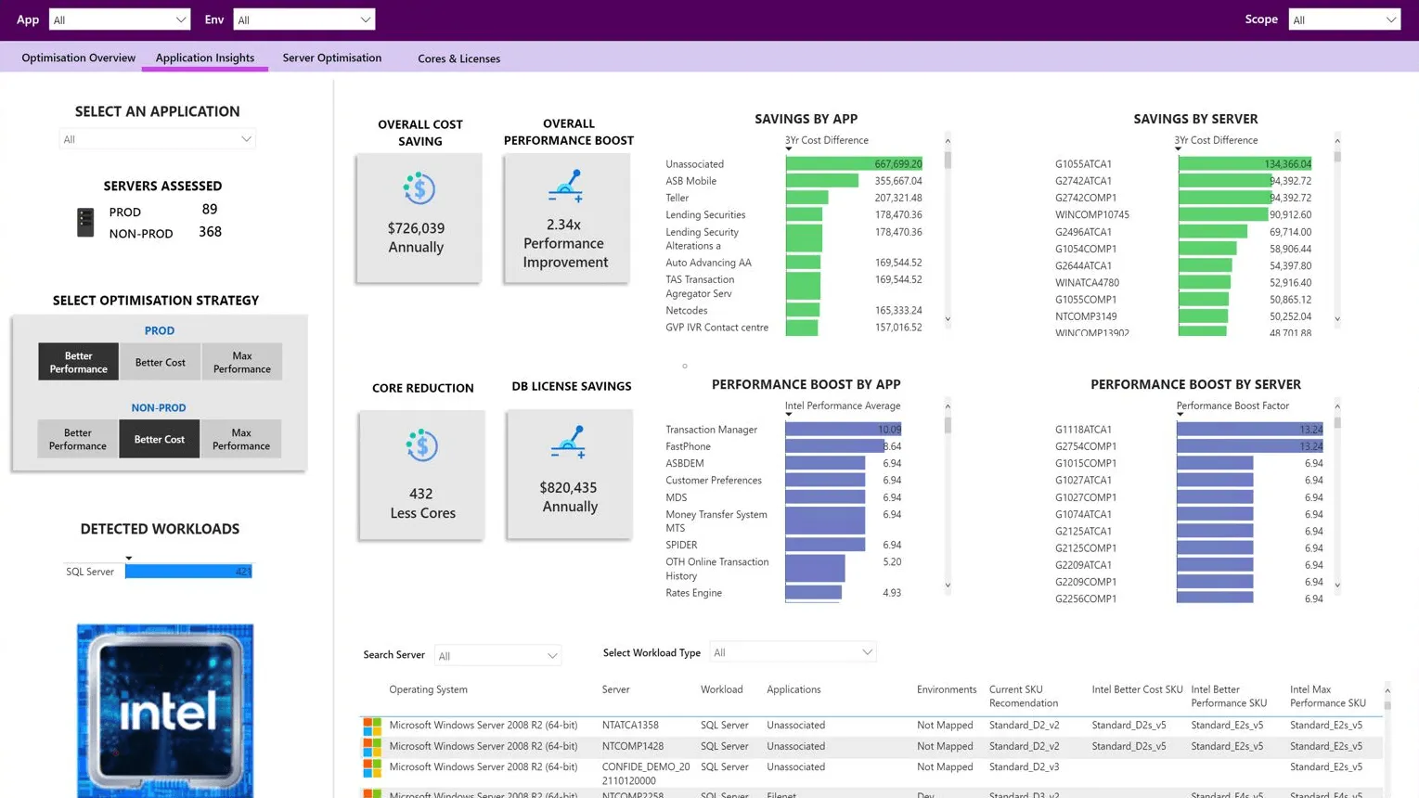This screenshot has width=1419, height=798.
Task: Click the Core Reduction dollar icon
Action: pyautogui.click(x=421, y=445)
